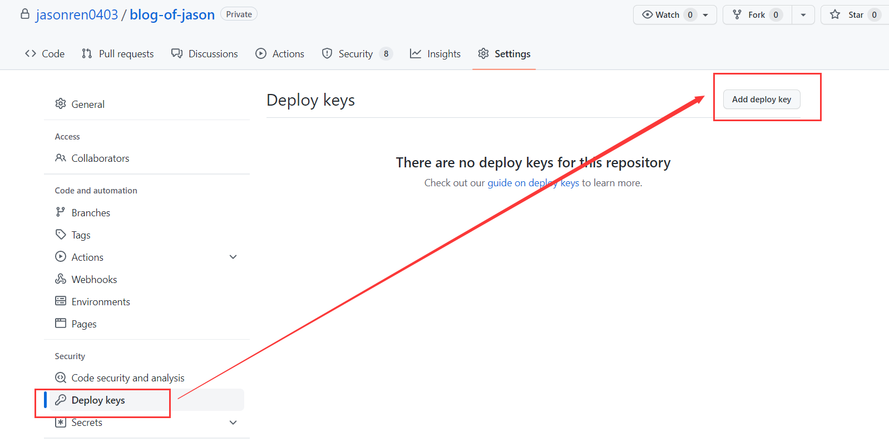The height and width of the screenshot is (447, 889).
Task: Click the Pages icon in sidebar
Action: (x=61, y=324)
